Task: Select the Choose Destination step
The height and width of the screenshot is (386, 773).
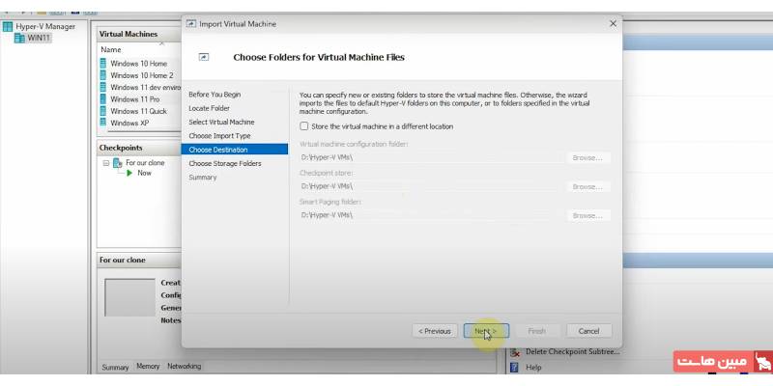Action: pyautogui.click(x=234, y=150)
